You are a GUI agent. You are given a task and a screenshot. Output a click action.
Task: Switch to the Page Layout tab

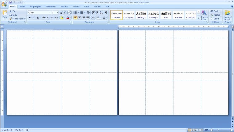pyautogui.click(x=36, y=6)
